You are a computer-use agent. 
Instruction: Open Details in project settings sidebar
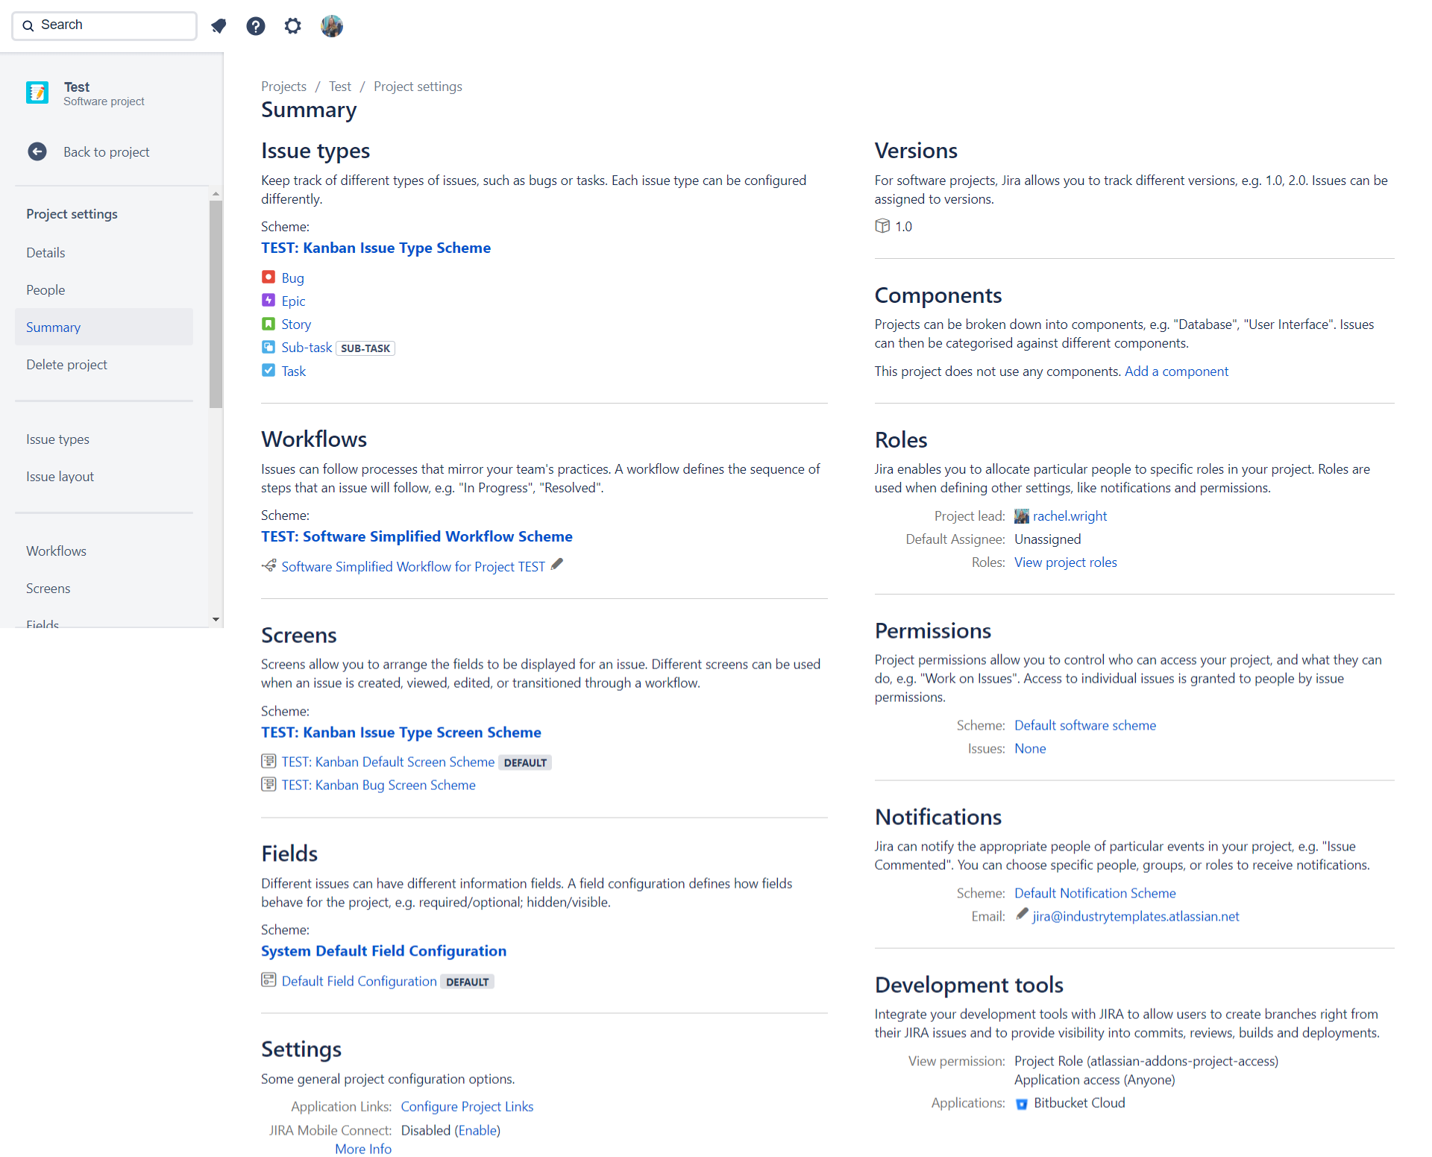pos(45,252)
